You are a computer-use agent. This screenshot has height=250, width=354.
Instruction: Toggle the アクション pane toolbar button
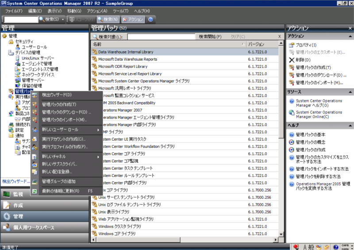132,19
